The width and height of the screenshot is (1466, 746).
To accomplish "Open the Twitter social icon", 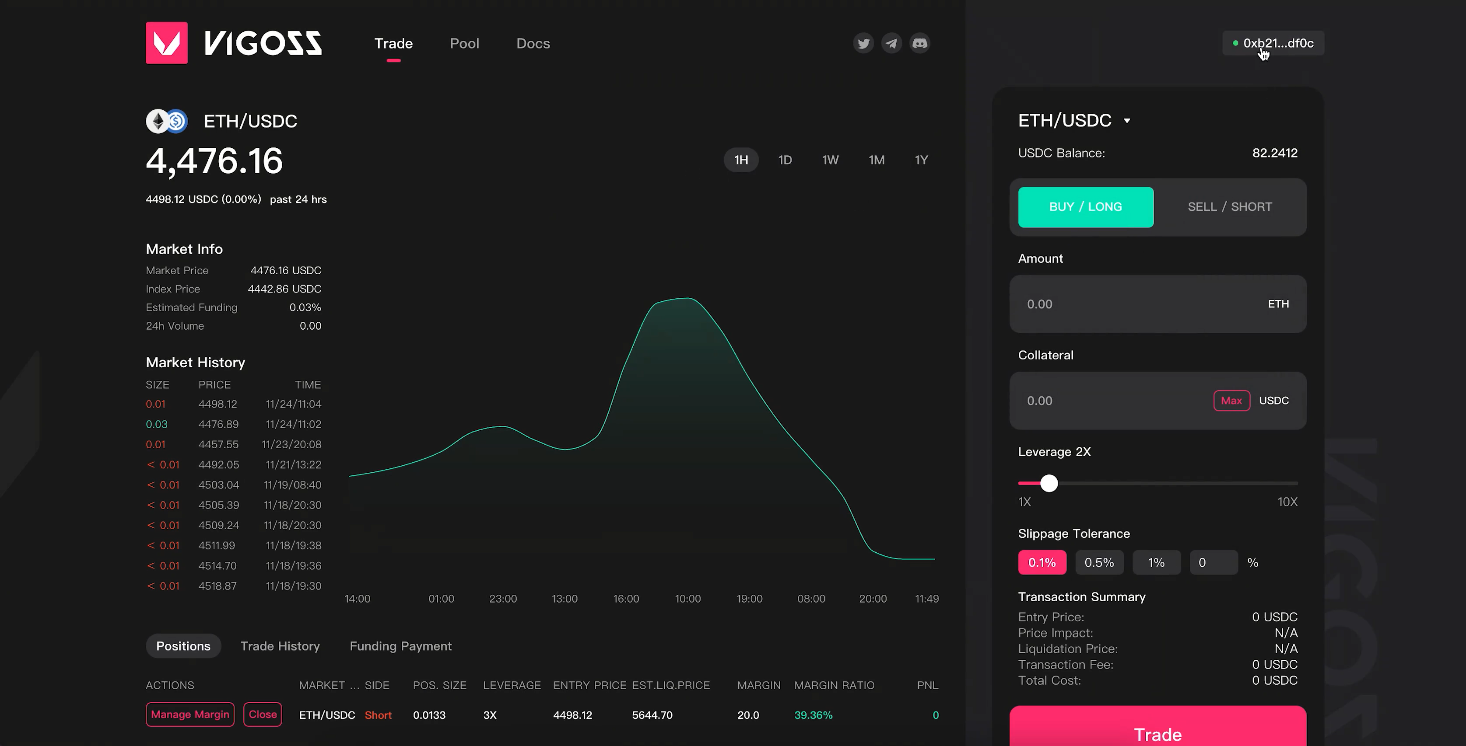I will [x=863, y=43].
